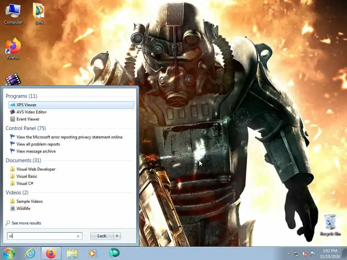The width and height of the screenshot is (347, 260).
Task: Click the XPS Viewer icon
Action: [x=13, y=105]
